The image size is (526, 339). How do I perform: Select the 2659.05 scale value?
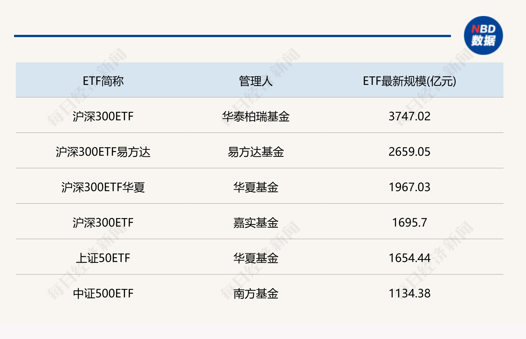[x=409, y=152]
